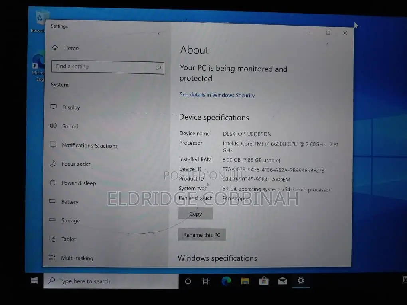This screenshot has width=407, height=305.
Task: Click the Focus assist moon icon
Action: (x=53, y=163)
